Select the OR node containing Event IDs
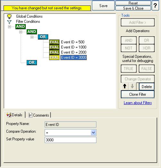The width and height of the screenshot is (161, 168). (43, 37)
